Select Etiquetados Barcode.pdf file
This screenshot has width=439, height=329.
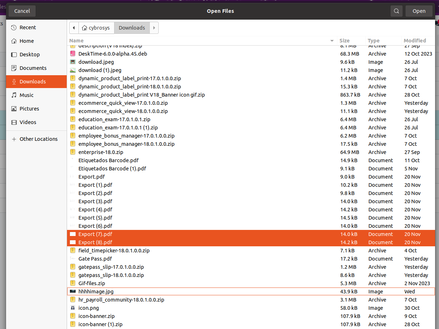coord(108,160)
